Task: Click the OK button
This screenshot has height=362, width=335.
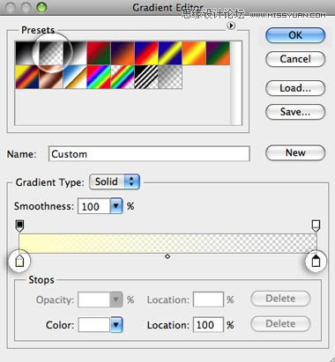Action: pos(295,35)
